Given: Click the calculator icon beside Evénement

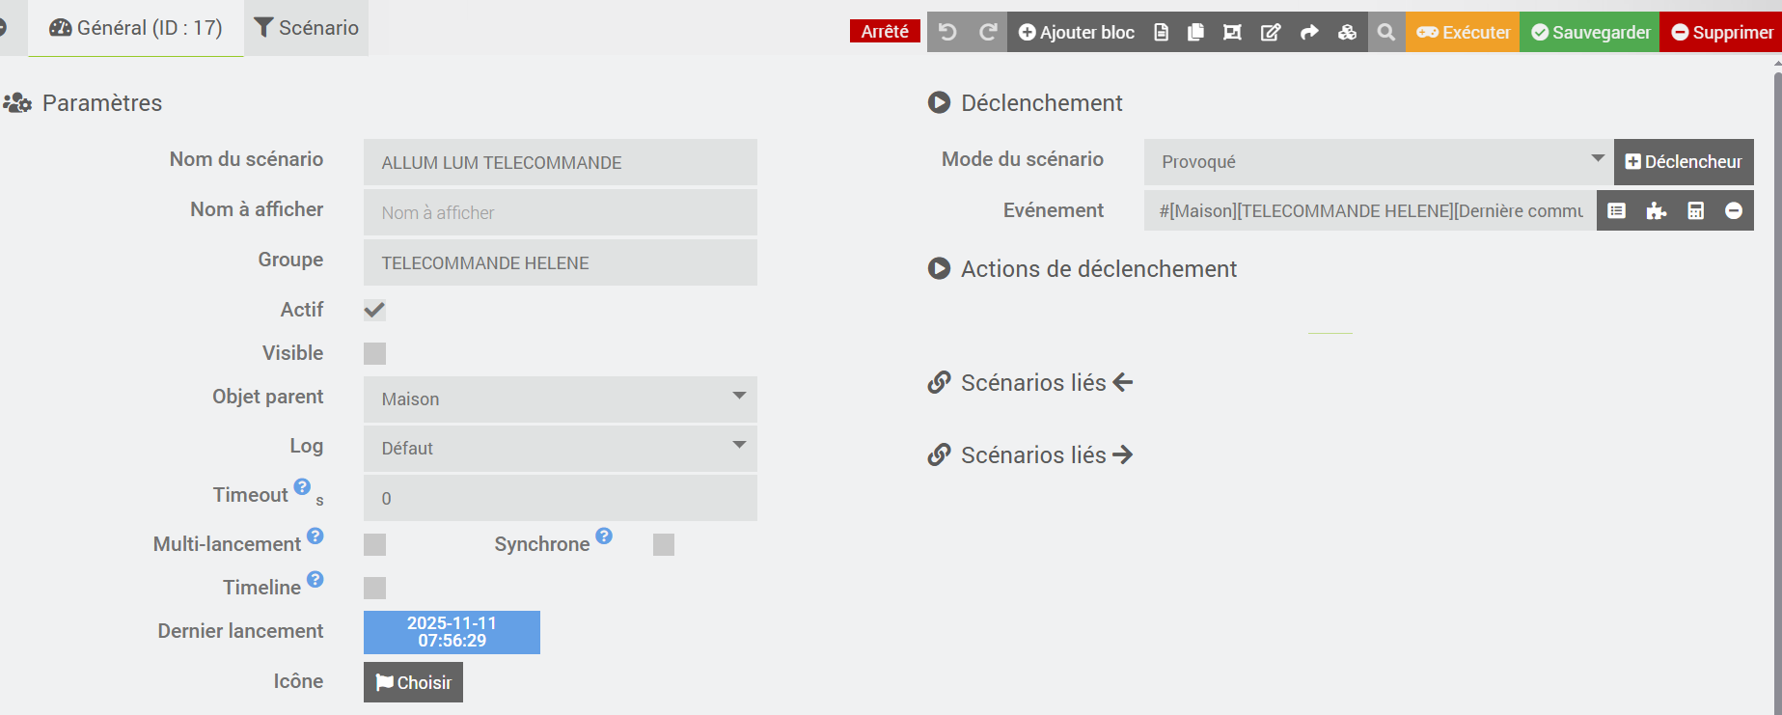Looking at the screenshot, I should pyautogui.click(x=1695, y=210).
